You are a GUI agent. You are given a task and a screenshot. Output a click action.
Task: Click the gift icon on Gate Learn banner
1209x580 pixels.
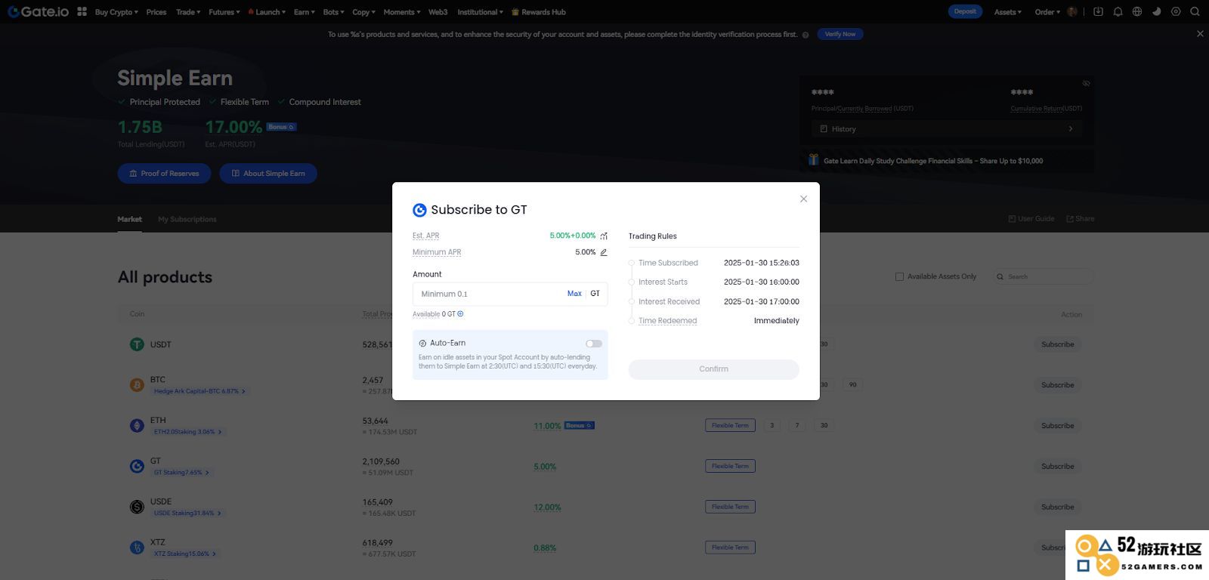[x=814, y=160]
